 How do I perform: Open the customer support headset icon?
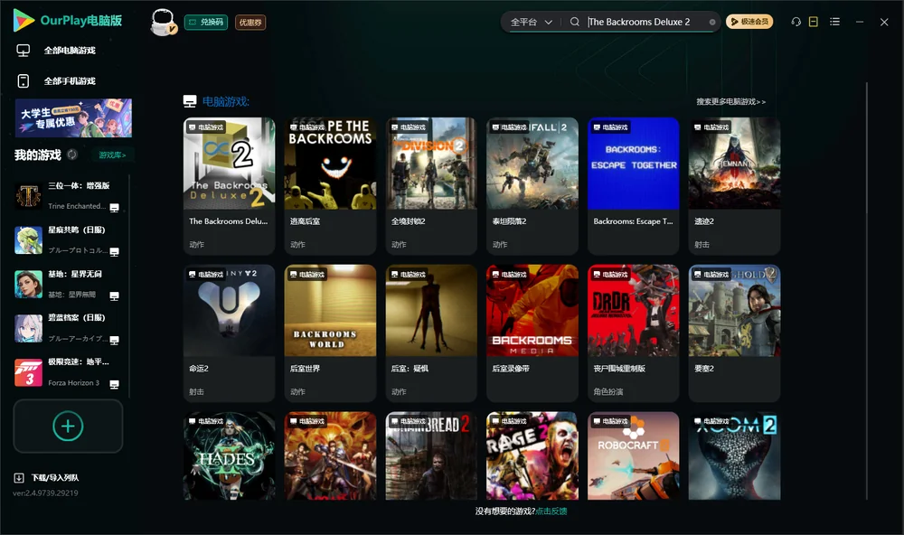pyautogui.click(x=796, y=22)
